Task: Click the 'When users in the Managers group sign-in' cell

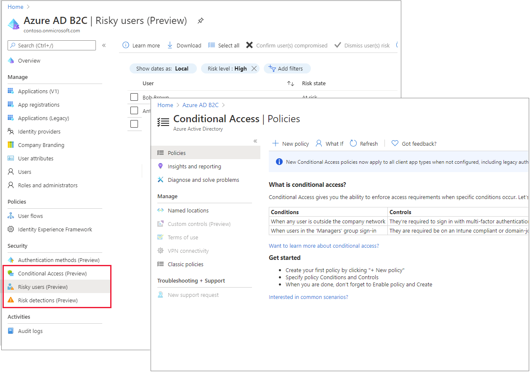Action: pyautogui.click(x=328, y=231)
